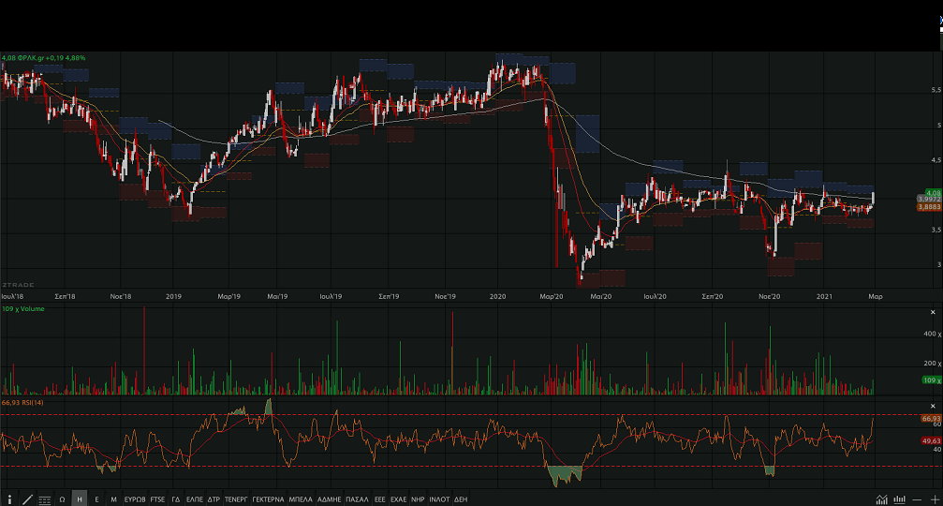Click the Ω timeframe icon
Viewport: 943px width, 506px height.
[63, 499]
